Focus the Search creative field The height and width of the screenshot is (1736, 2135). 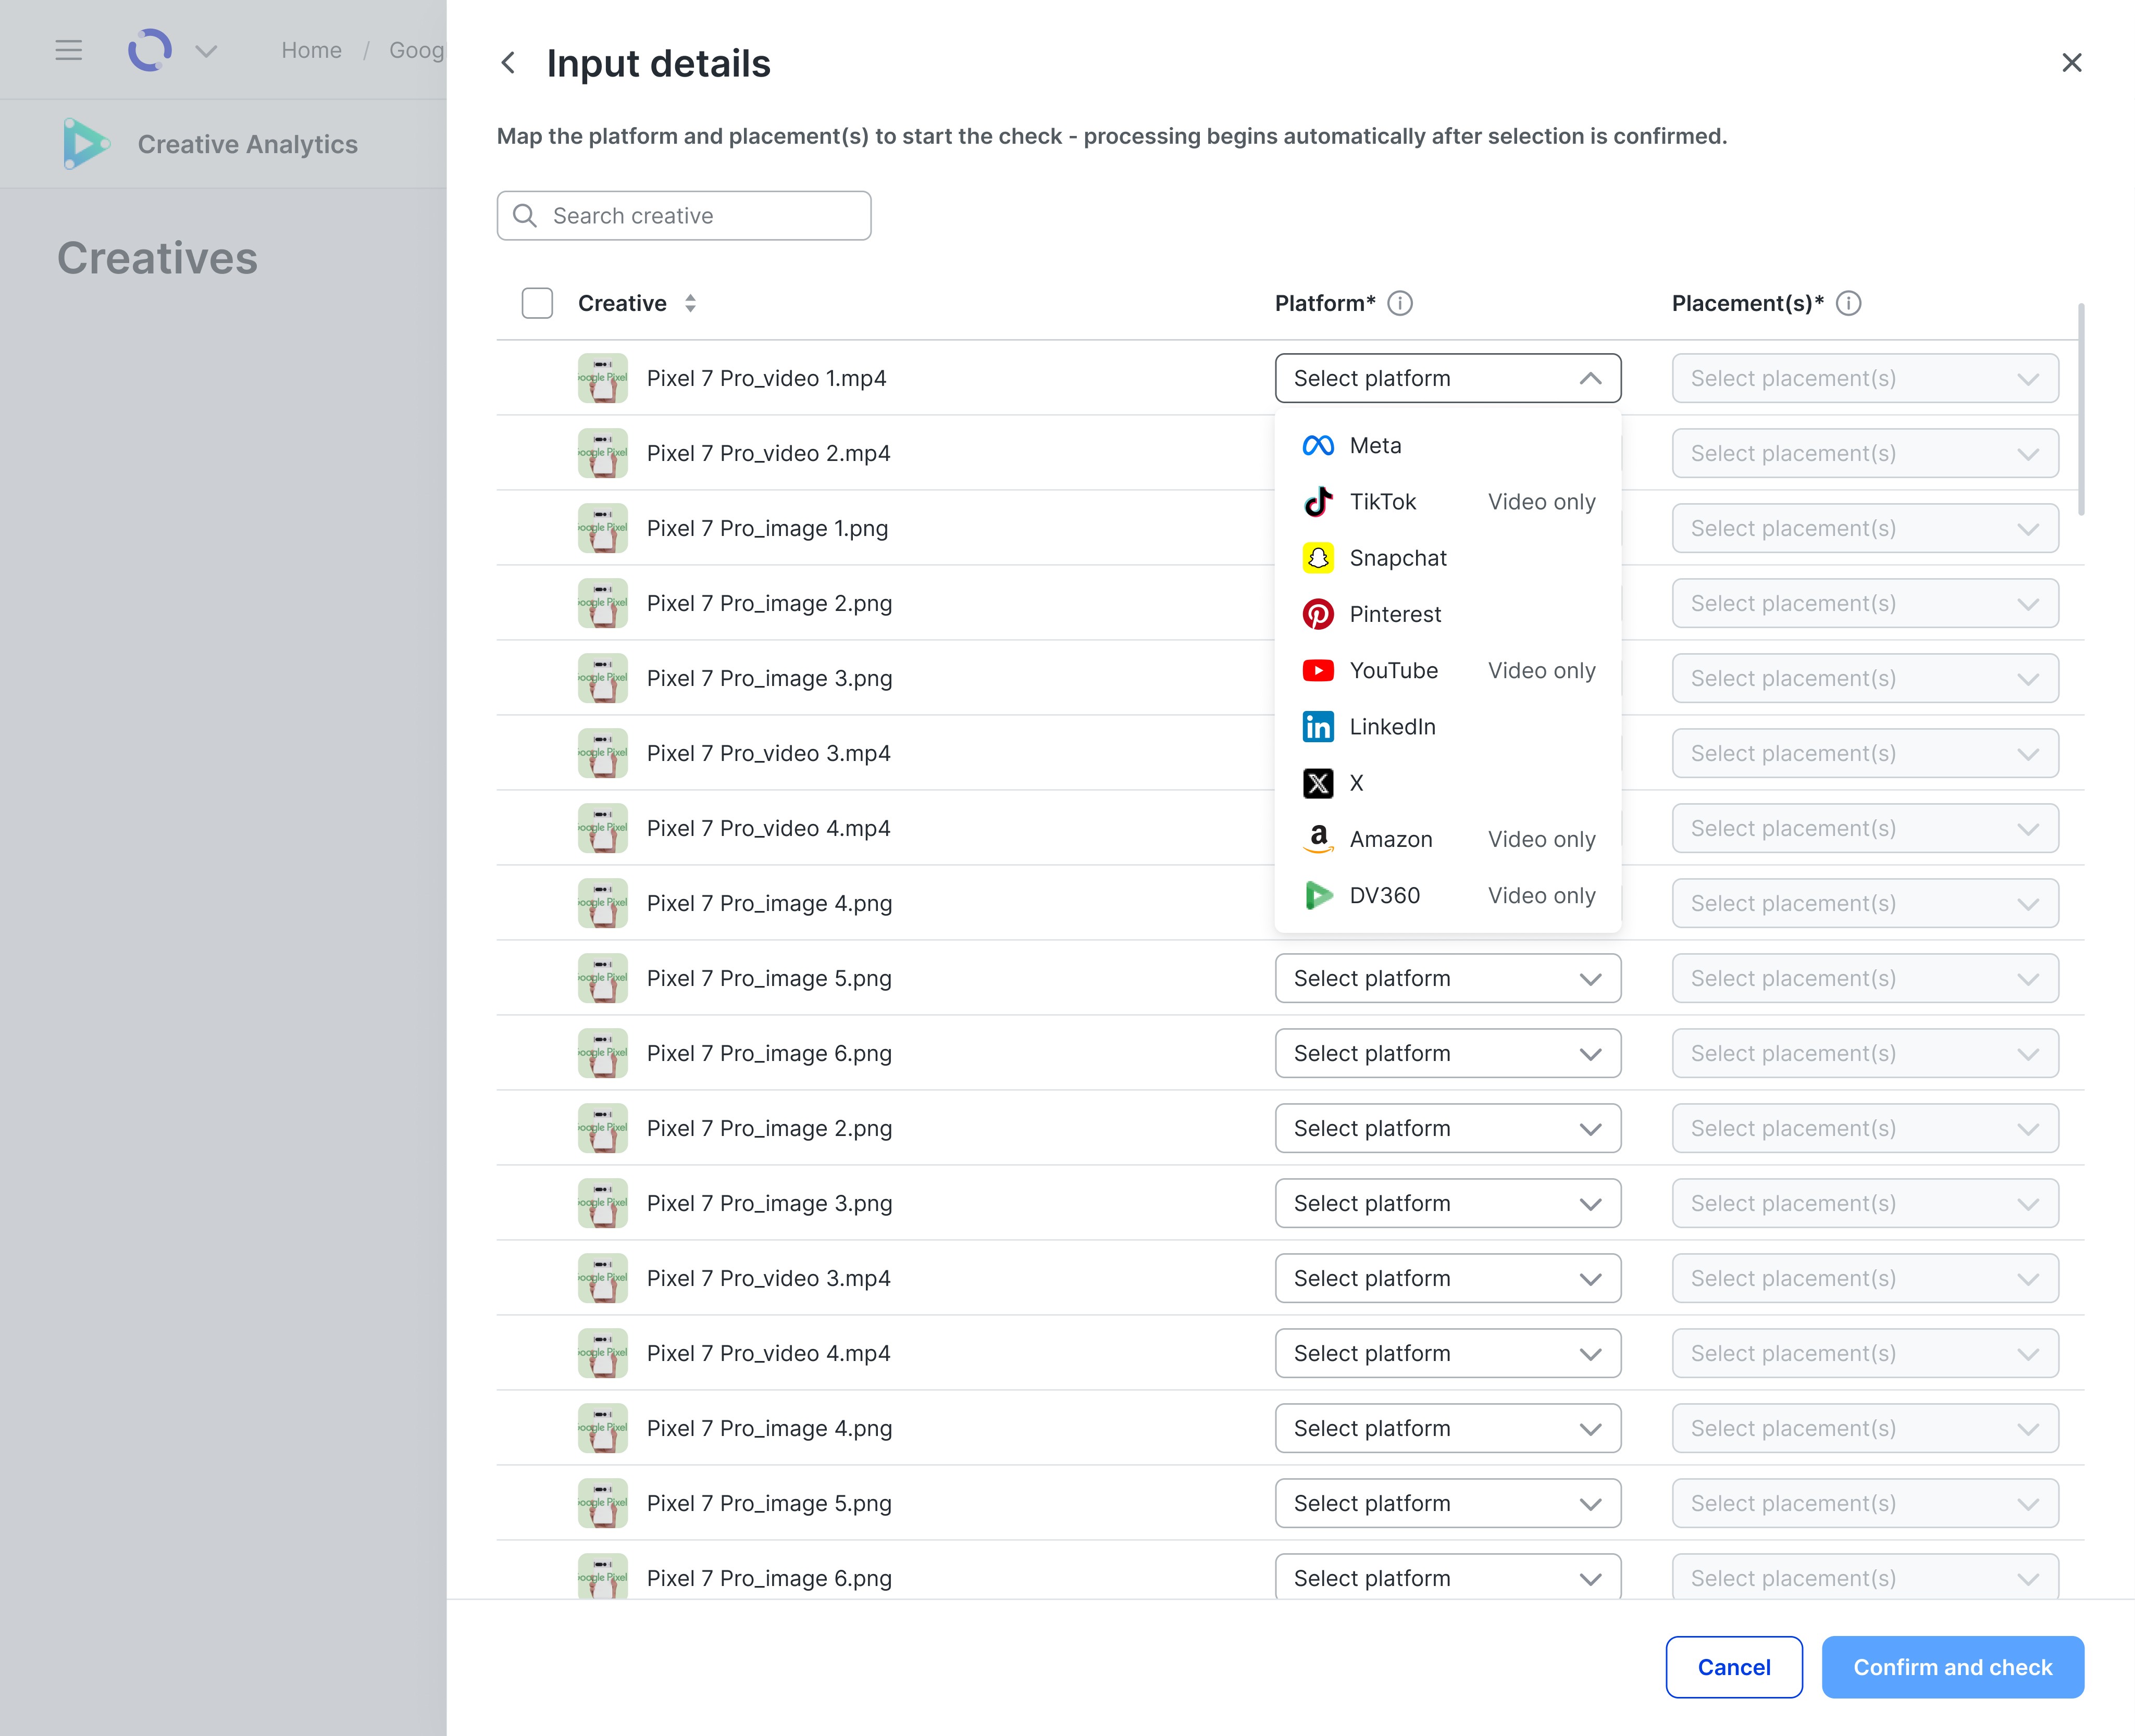coord(684,216)
